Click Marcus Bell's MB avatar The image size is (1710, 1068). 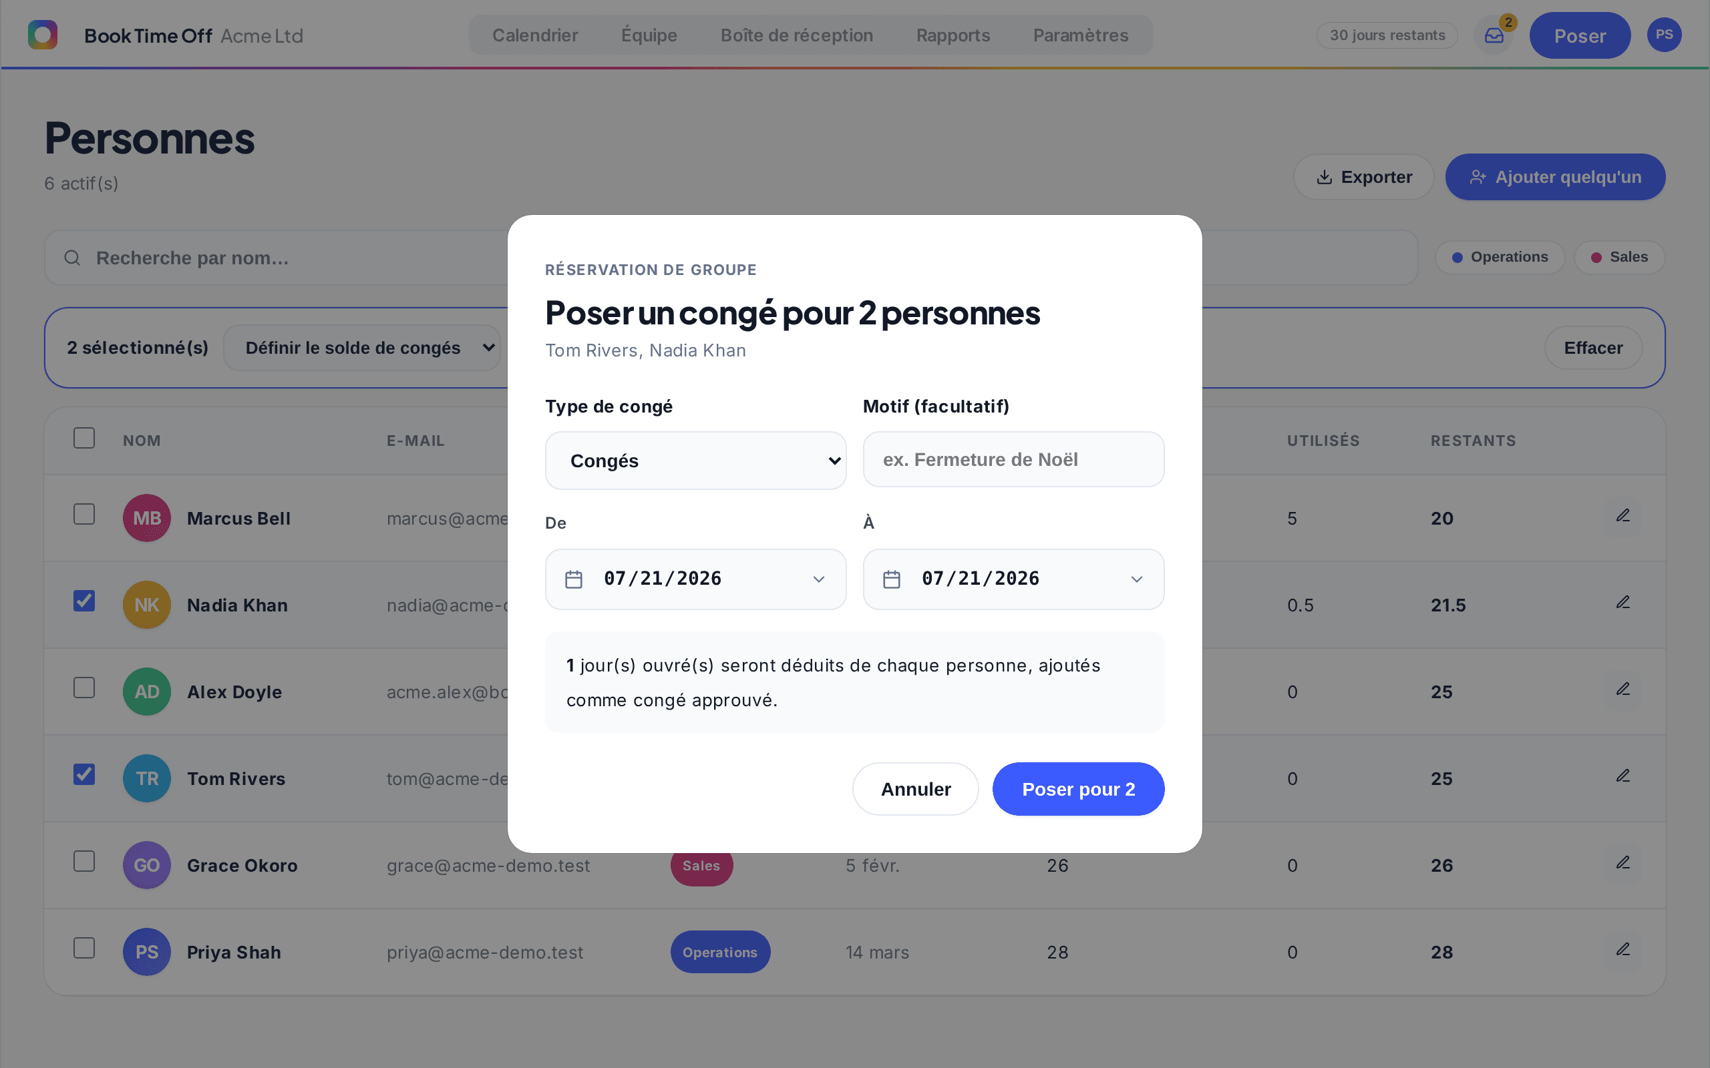click(x=147, y=518)
